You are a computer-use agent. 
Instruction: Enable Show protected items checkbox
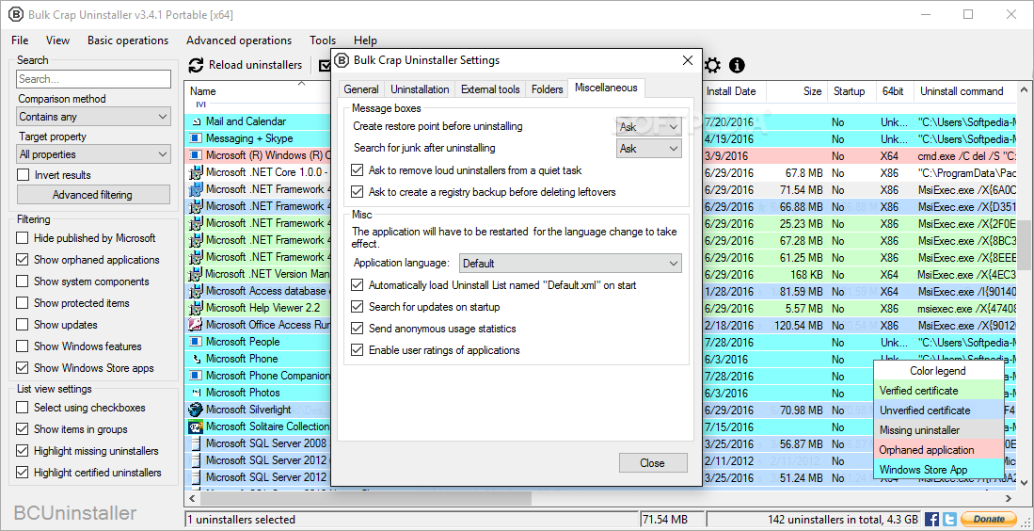point(23,303)
